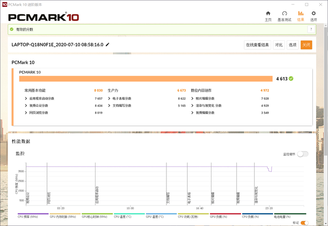Expand the 视频会议分数 row

(26, 105)
